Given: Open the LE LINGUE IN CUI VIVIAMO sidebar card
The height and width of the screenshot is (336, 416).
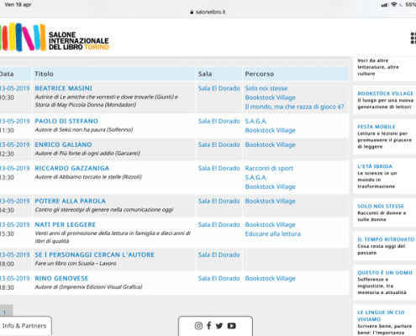Looking at the screenshot, I should [385, 321].
